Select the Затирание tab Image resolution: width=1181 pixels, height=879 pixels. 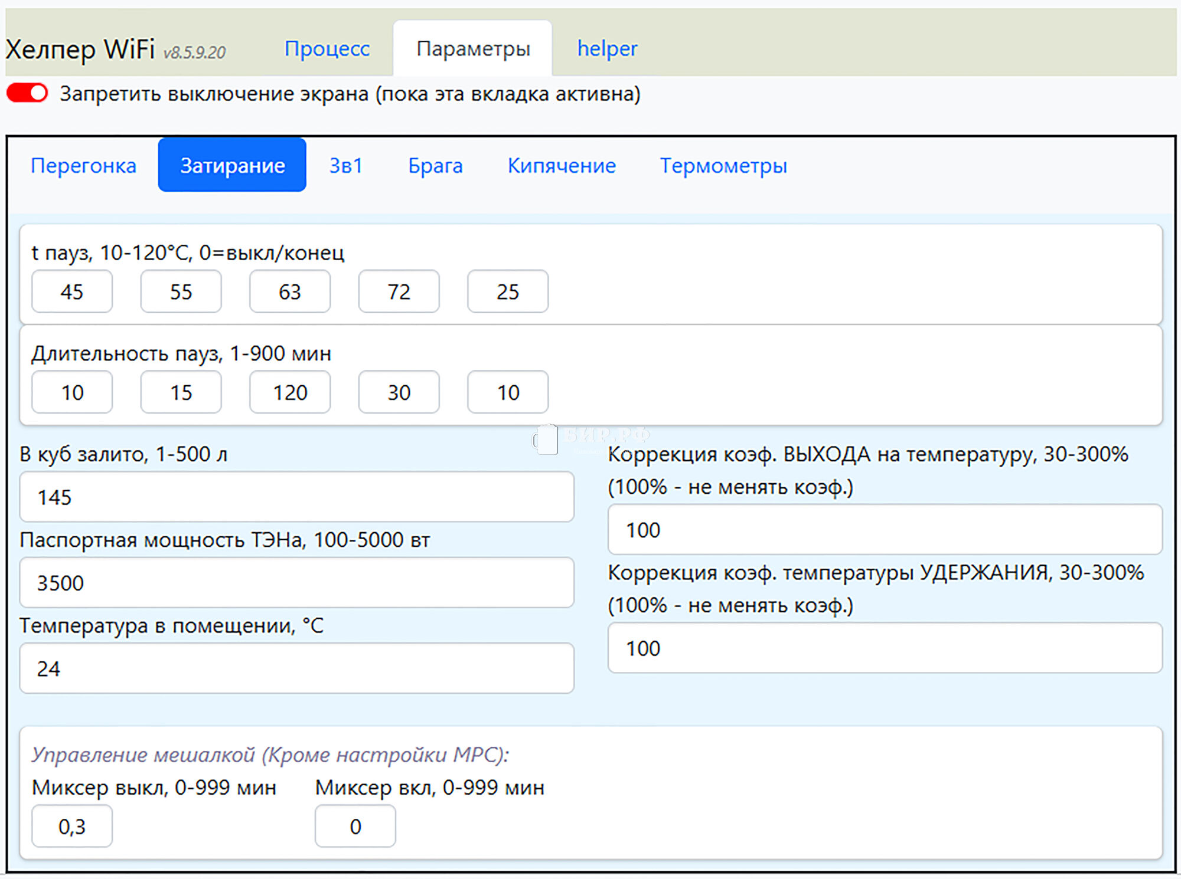click(232, 166)
